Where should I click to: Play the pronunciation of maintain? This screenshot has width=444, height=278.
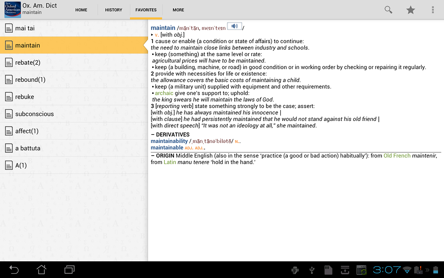[234, 26]
